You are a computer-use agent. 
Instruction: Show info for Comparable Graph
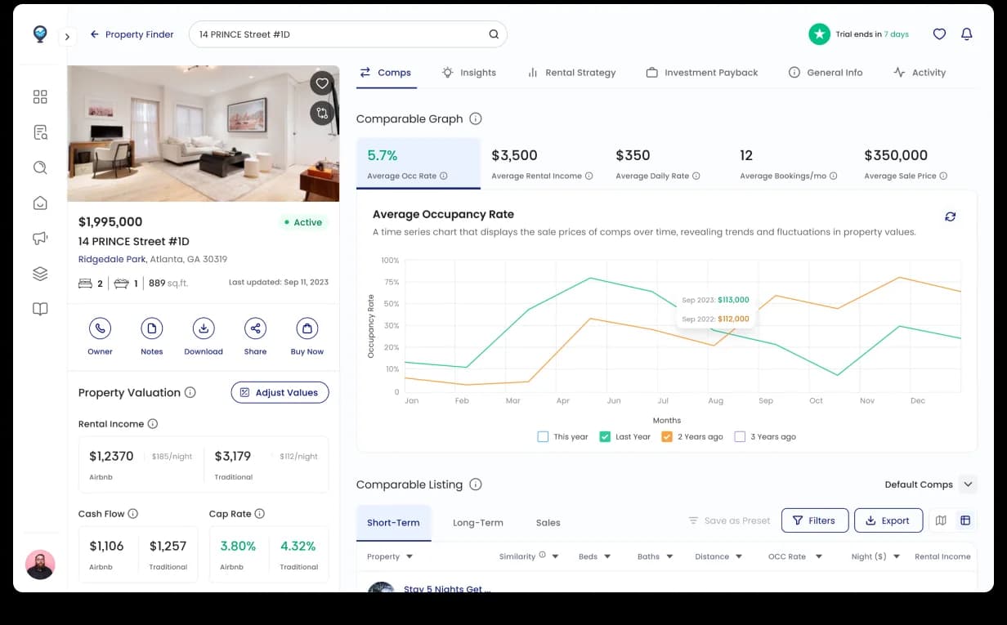coord(476,118)
